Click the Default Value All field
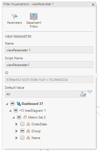Screen dimensions: 100x151 (45, 94)
